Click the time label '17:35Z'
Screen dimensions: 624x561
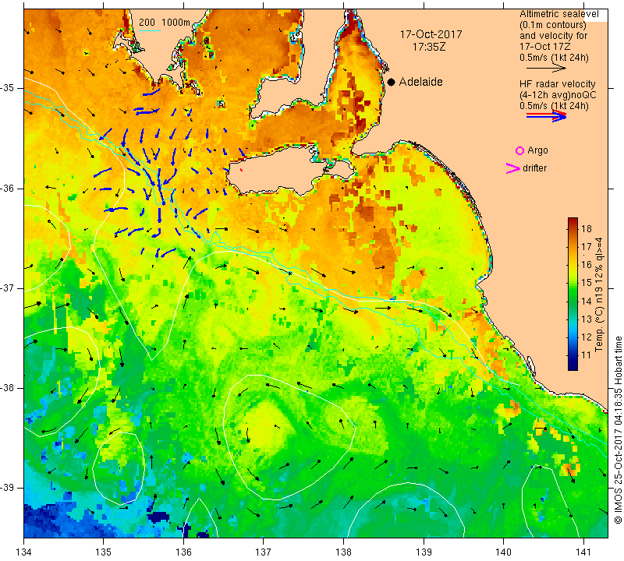click(x=429, y=47)
